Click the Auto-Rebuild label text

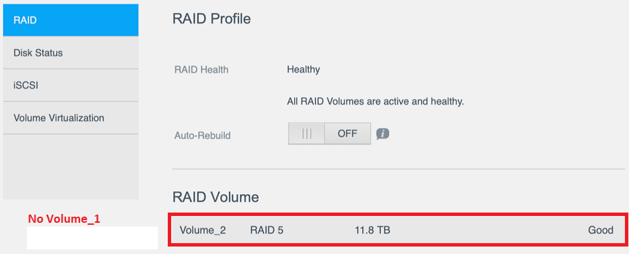[x=202, y=136]
